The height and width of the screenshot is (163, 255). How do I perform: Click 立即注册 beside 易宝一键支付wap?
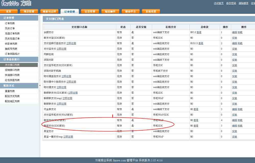pos(68,137)
